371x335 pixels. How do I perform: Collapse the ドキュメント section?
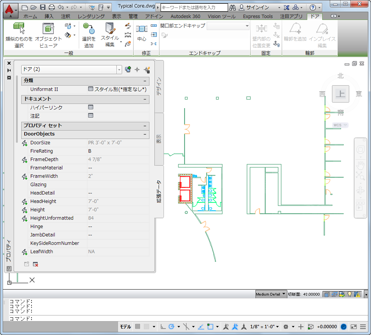(x=145, y=99)
